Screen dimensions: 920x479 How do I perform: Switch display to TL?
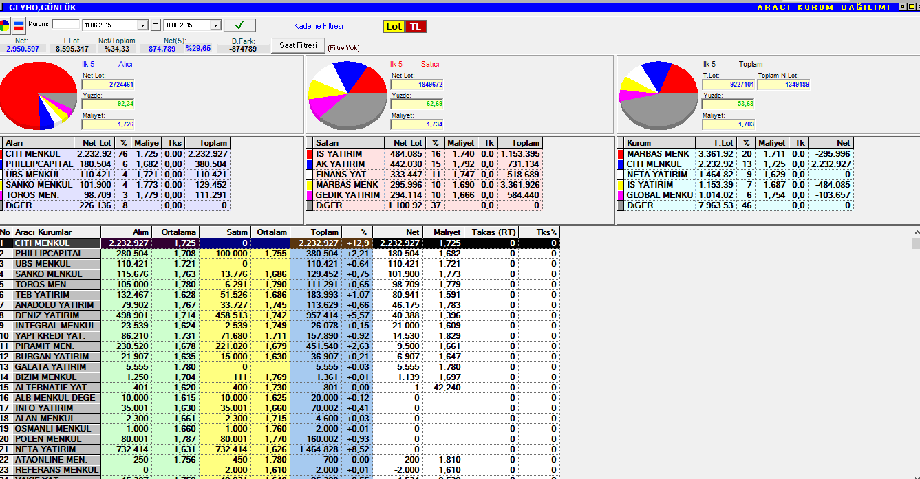coord(415,27)
